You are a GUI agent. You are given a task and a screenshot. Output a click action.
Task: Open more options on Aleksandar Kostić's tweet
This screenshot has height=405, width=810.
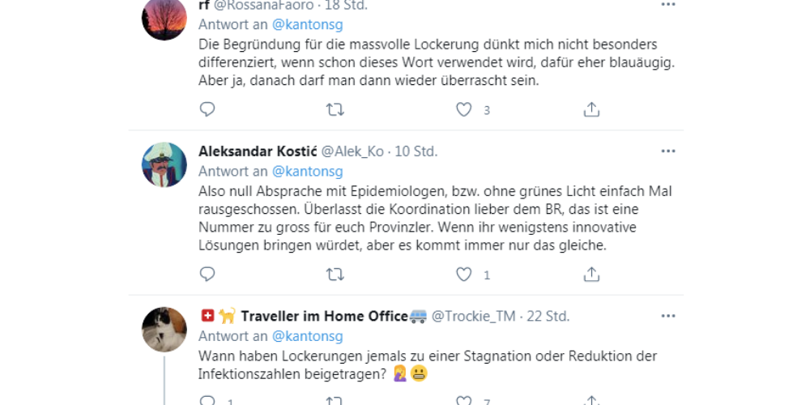tap(667, 151)
